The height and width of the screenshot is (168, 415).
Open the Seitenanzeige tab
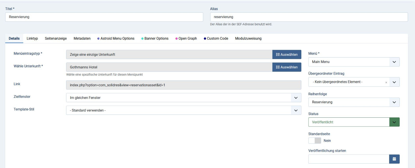pyautogui.click(x=56, y=38)
